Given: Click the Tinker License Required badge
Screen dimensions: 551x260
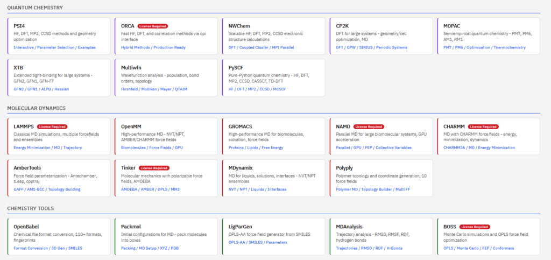Looking at the screenshot, I should tap(154, 167).
